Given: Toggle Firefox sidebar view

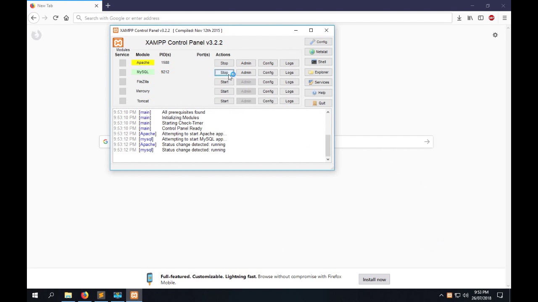Looking at the screenshot, I should (481, 18).
